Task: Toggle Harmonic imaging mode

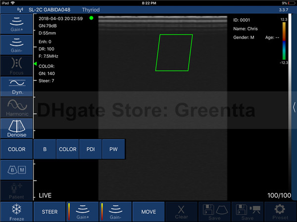Action: click(x=16, y=108)
